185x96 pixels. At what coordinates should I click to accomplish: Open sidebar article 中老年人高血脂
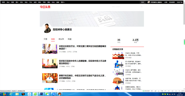point(134,54)
